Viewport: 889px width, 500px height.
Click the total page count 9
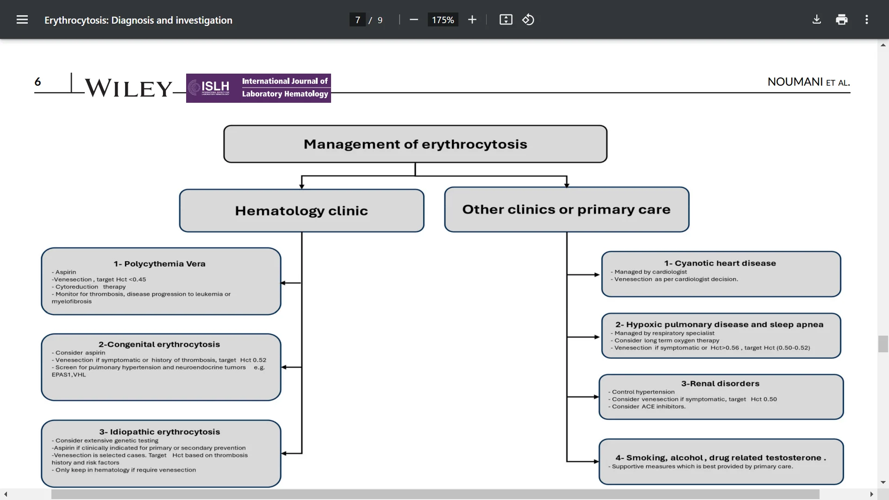pos(380,20)
